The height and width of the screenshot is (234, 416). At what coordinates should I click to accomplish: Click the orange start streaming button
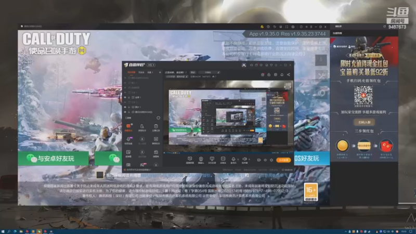tap(283, 160)
